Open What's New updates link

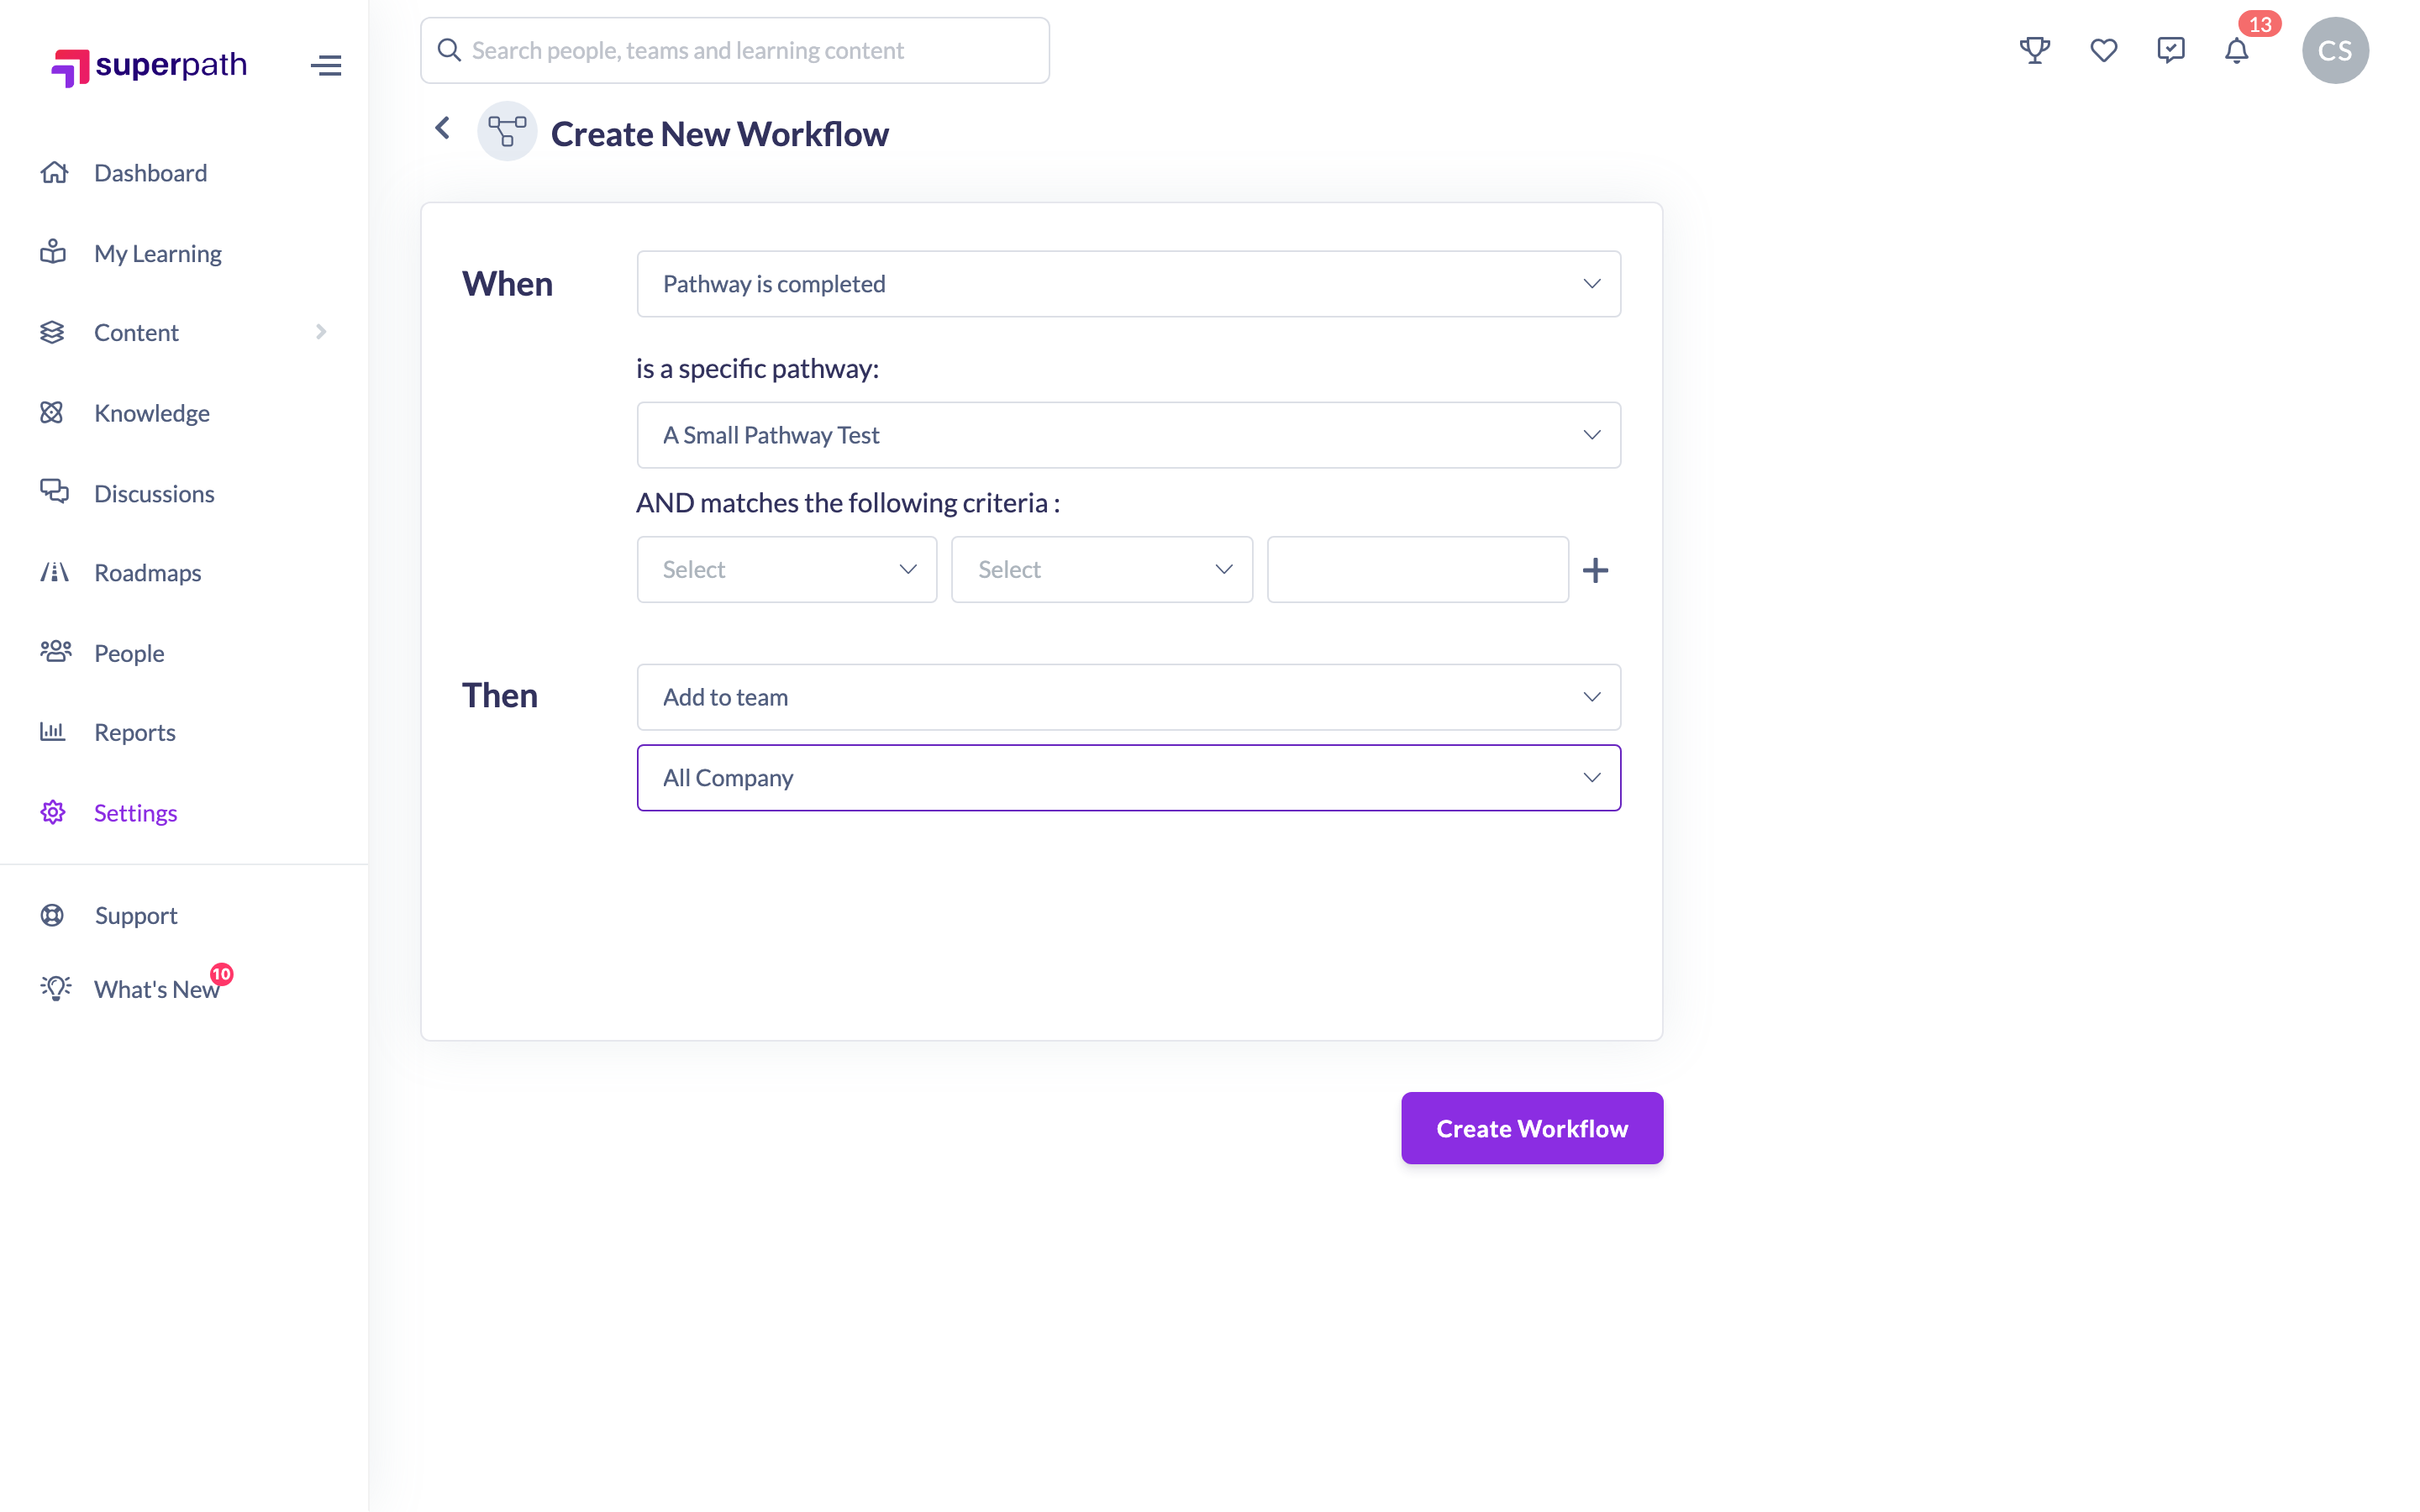[156, 989]
